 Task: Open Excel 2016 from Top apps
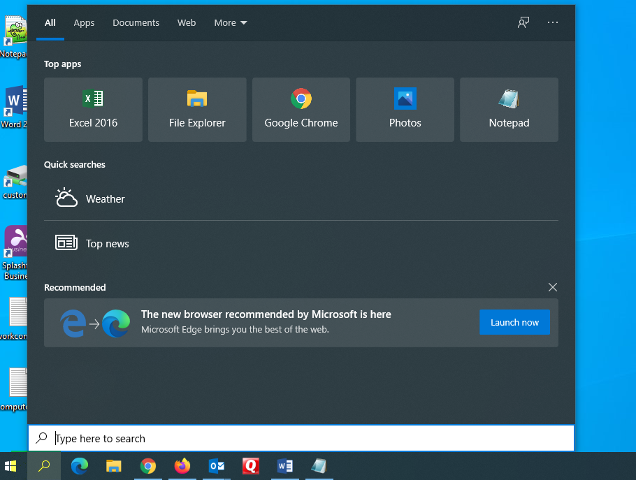pyautogui.click(x=93, y=110)
